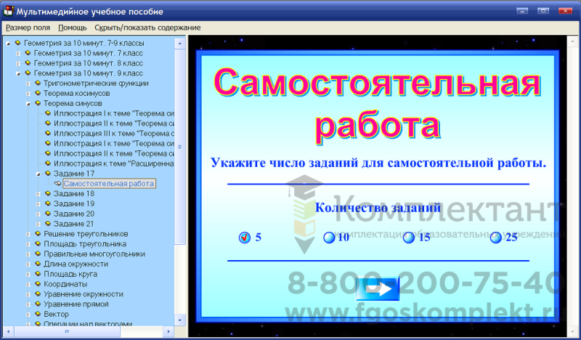Click book icon of root Геометрия 7-9 классы
581x340 pixels.
(x=17, y=43)
